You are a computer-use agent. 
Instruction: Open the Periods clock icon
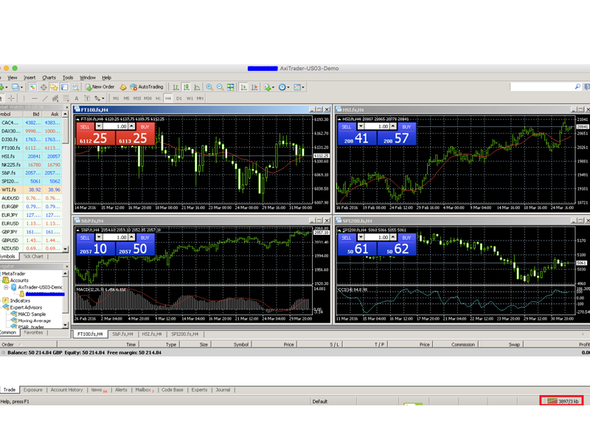282,87
